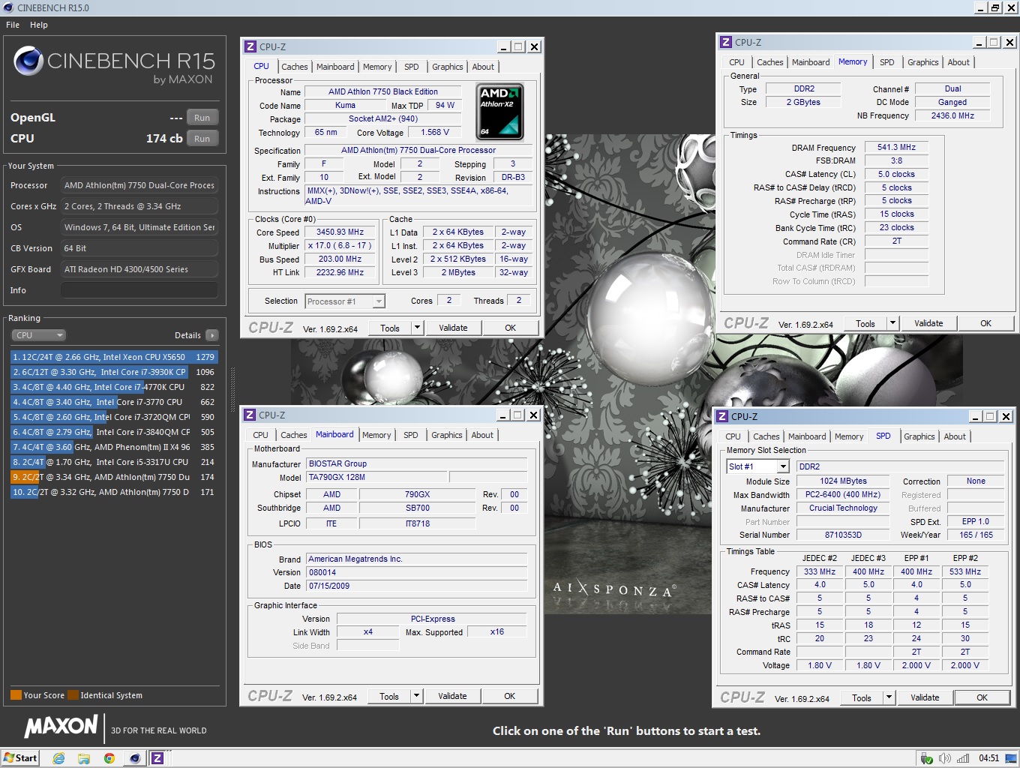Click OK in the SPD window

pos(982,697)
